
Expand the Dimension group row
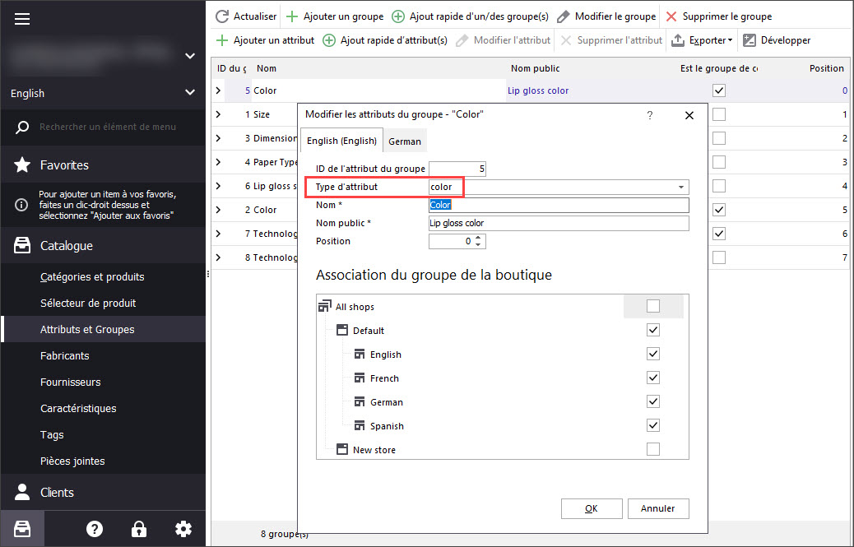point(218,138)
